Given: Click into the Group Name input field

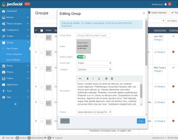Looking at the screenshot, I should pos(93,36).
